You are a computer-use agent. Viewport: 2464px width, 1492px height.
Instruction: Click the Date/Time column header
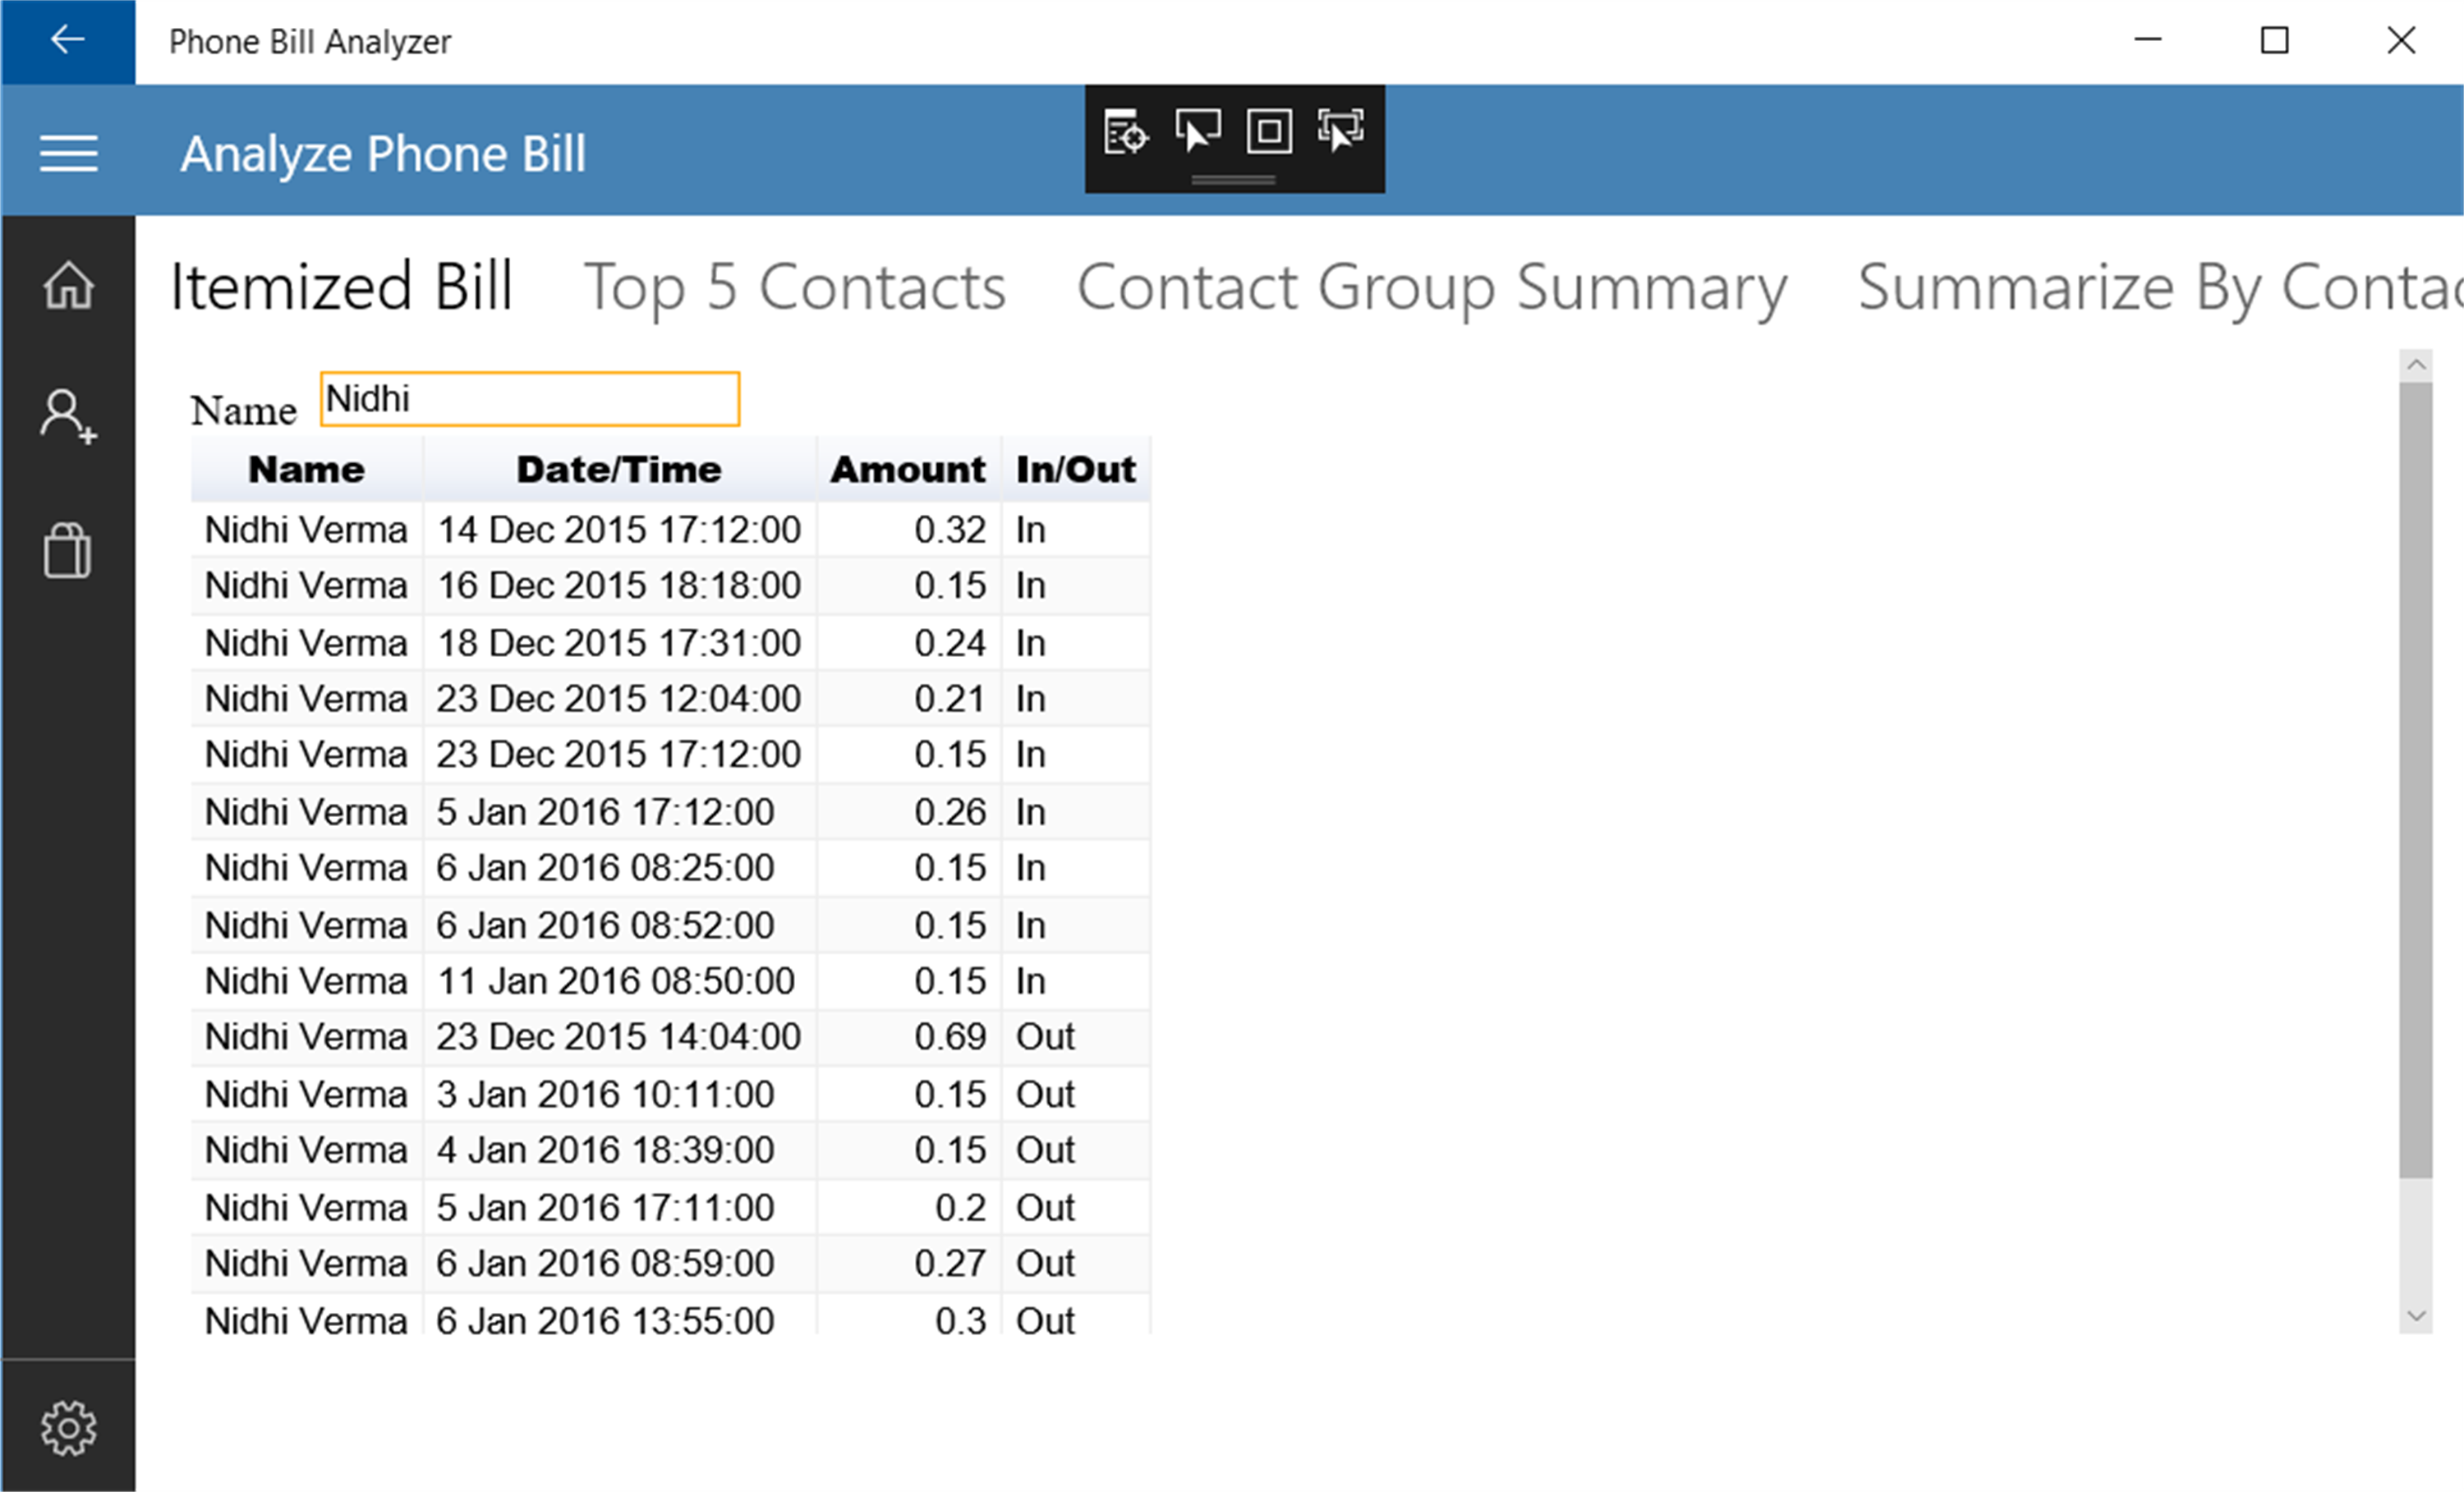(x=619, y=469)
